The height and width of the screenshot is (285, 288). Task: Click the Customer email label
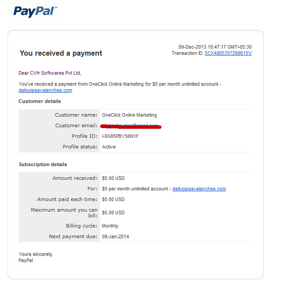coord(76,125)
